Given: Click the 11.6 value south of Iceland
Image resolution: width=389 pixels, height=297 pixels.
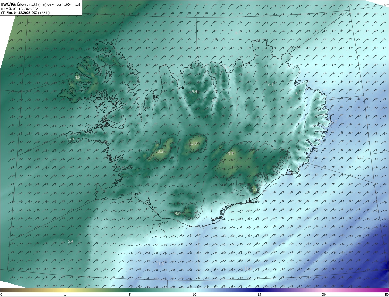Looking at the screenshot, I should click(x=160, y=264).
